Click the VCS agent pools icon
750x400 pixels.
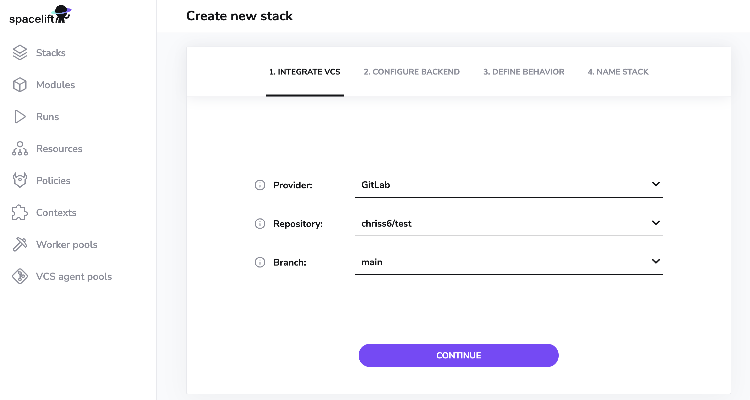click(20, 276)
